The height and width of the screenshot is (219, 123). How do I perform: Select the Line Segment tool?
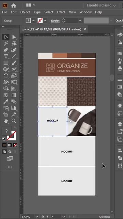point(14,56)
